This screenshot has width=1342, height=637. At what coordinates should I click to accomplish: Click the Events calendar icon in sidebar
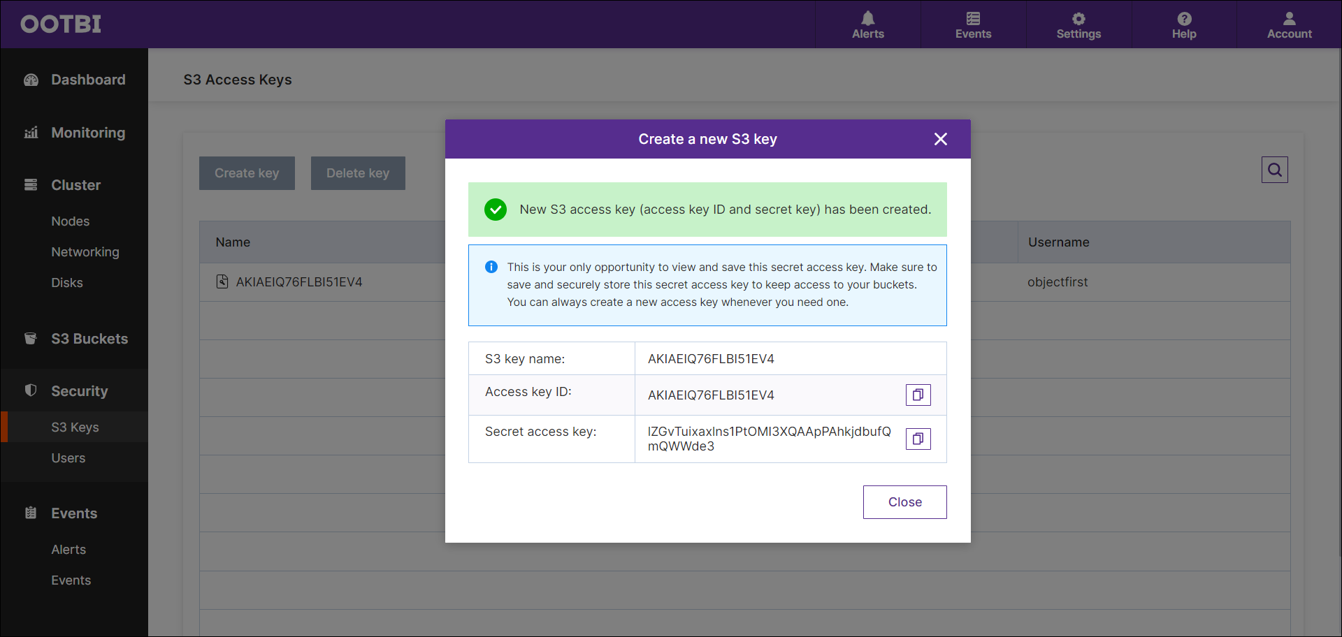pos(31,513)
